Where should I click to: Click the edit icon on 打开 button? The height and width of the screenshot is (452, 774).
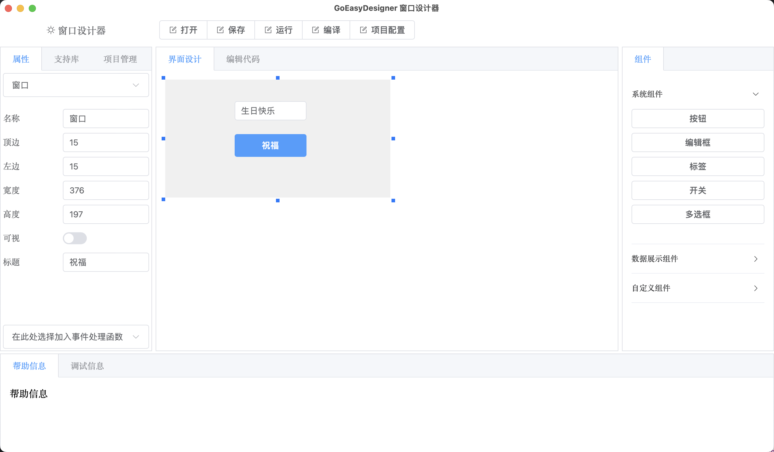click(173, 30)
